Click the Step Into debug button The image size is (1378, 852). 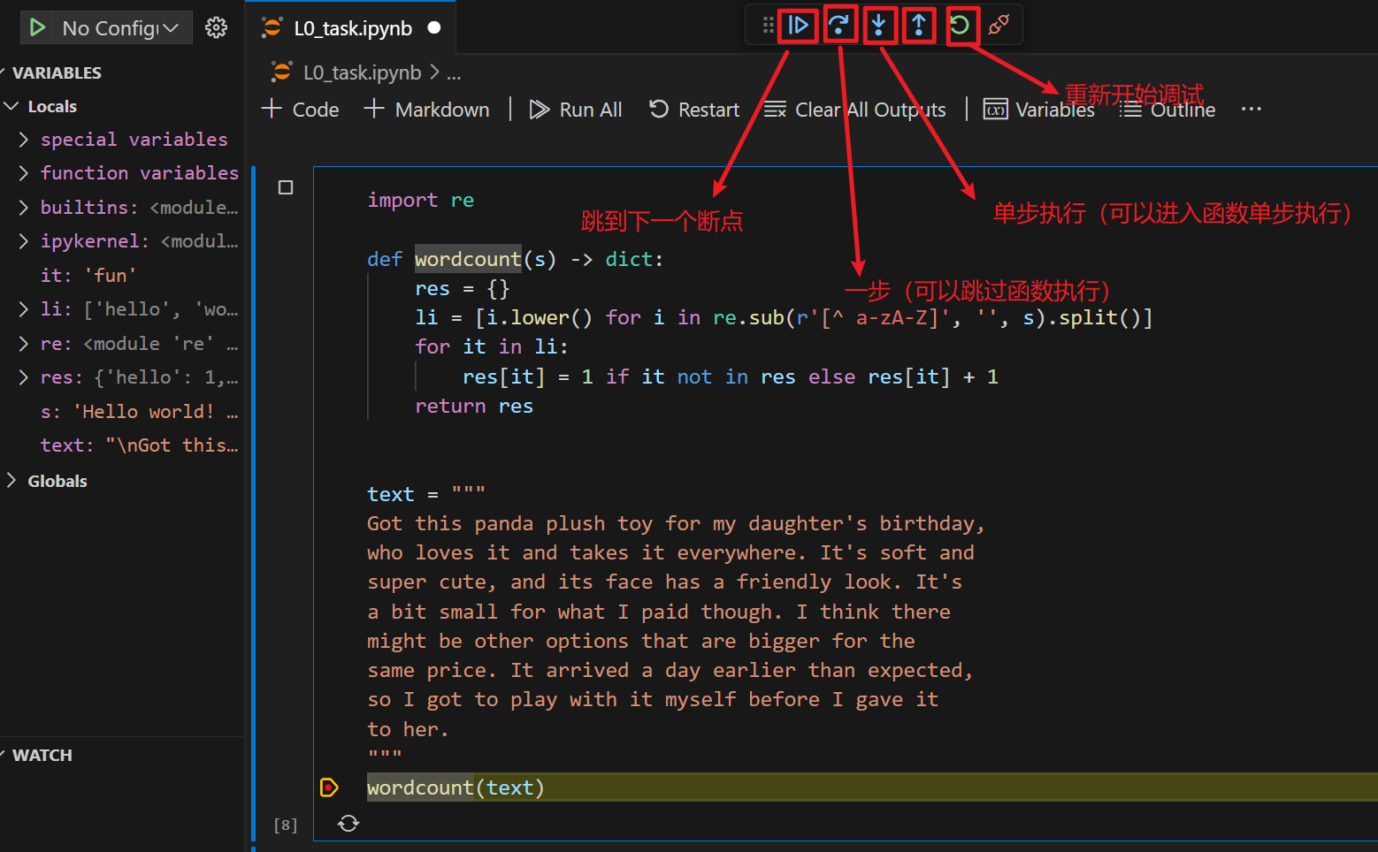click(878, 26)
